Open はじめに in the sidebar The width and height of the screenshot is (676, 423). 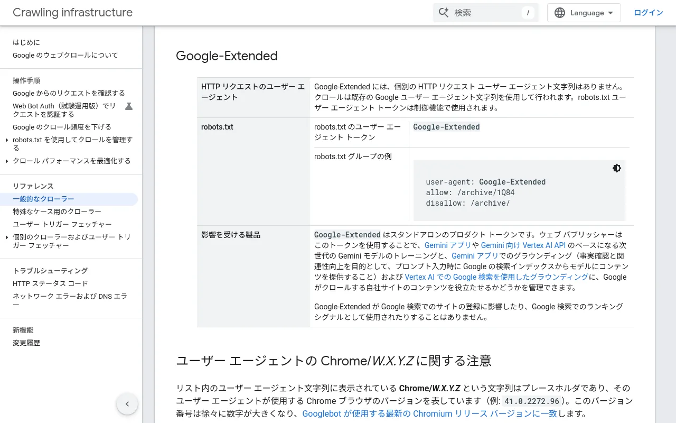pyautogui.click(x=26, y=42)
